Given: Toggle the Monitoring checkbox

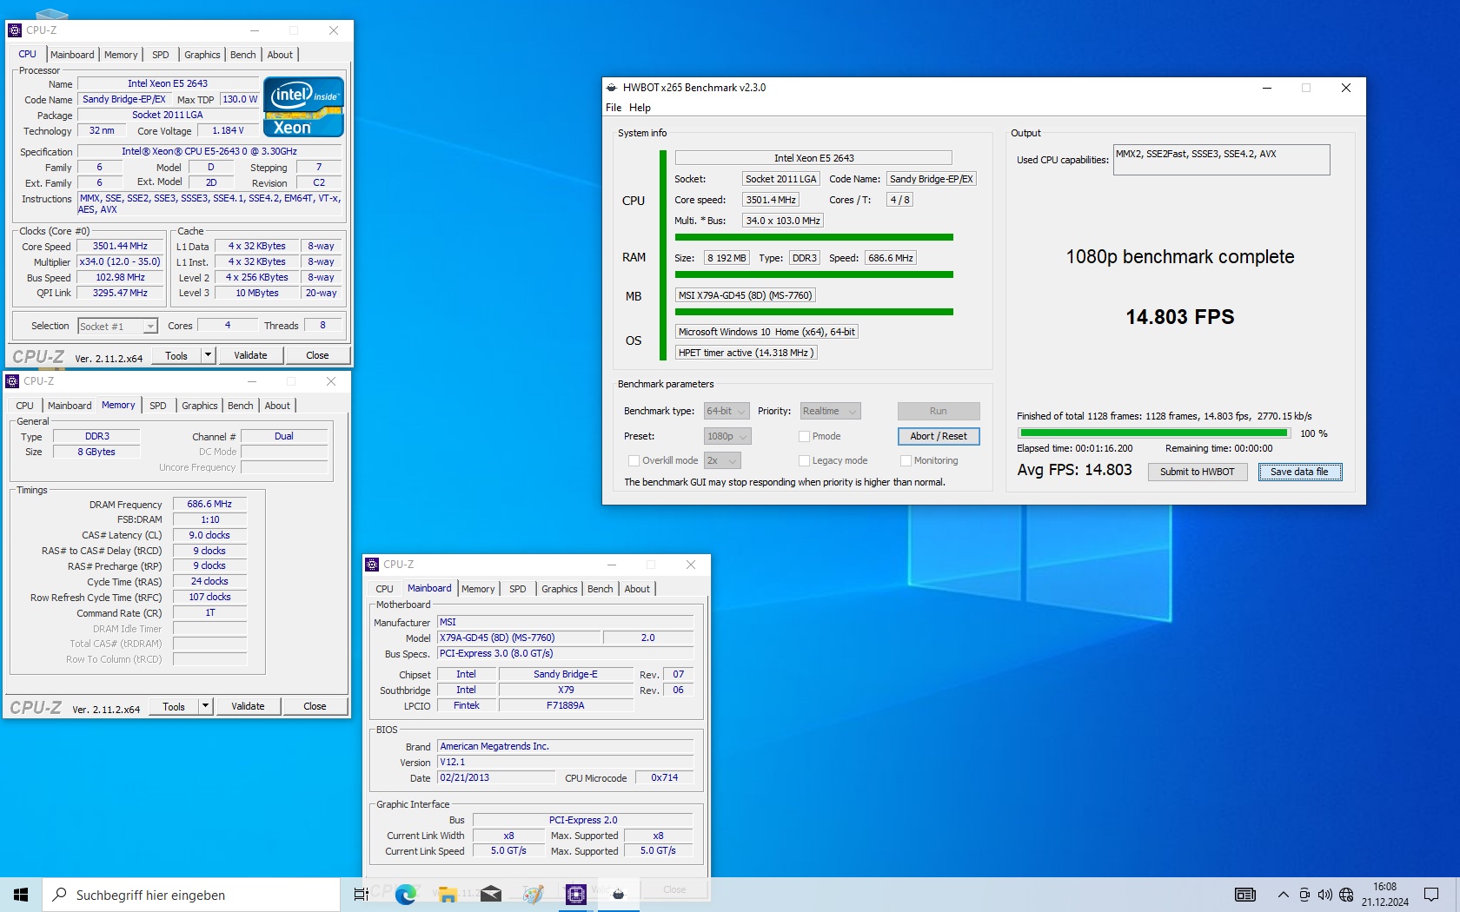Looking at the screenshot, I should [x=906, y=461].
